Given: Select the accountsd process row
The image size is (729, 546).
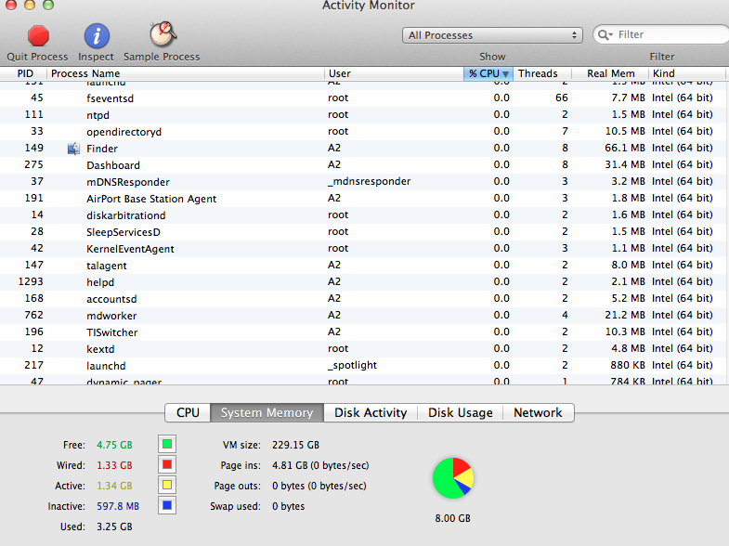Looking at the screenshot, I should coord(364,299).
